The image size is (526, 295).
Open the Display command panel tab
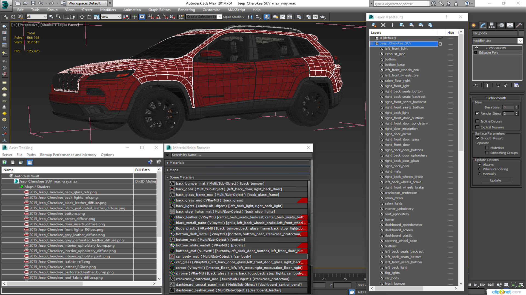click(x=510, y=25)
